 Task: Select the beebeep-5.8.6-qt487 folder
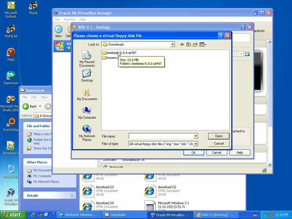point(119,53)
